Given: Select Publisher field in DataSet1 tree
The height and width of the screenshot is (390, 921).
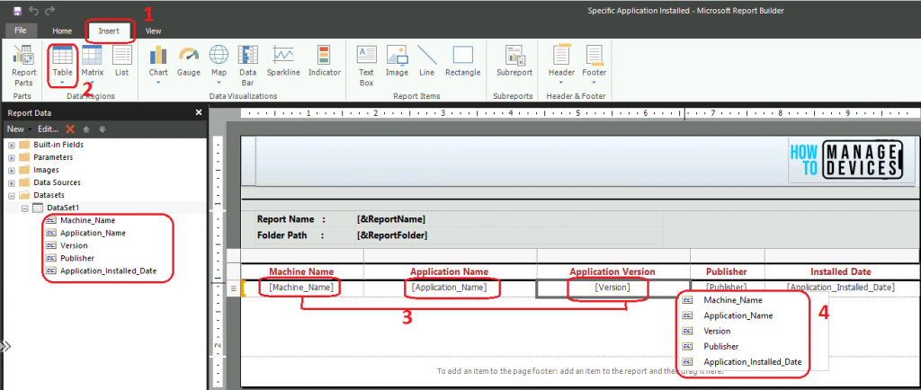Looking at the screenshot, I should 77,258.
